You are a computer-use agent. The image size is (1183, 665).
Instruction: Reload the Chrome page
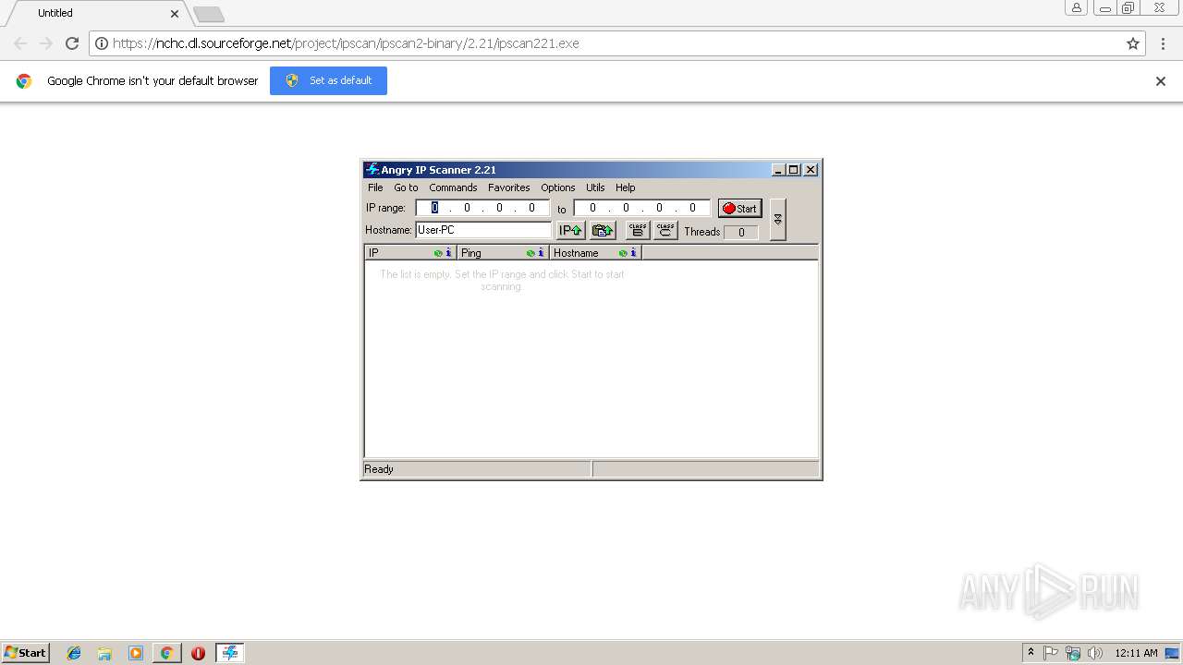72,43
